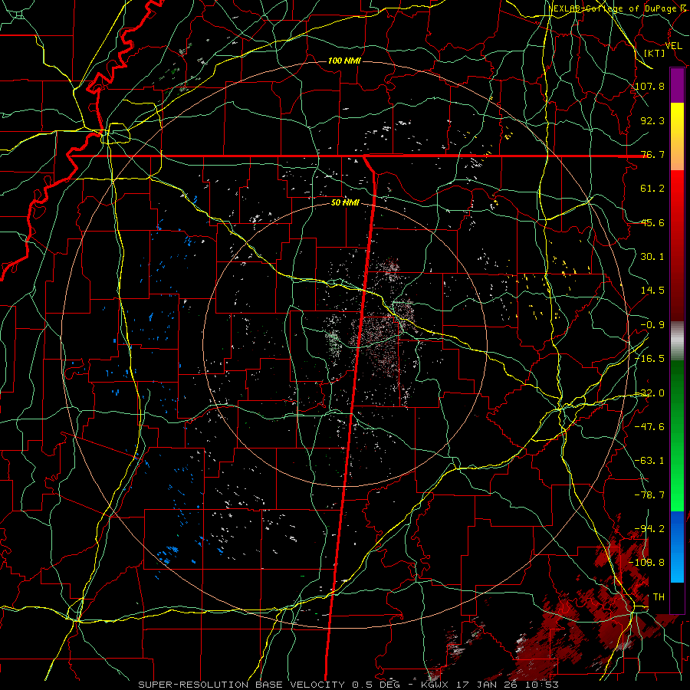Click the 107.8 legend value

tap(650, 86)
